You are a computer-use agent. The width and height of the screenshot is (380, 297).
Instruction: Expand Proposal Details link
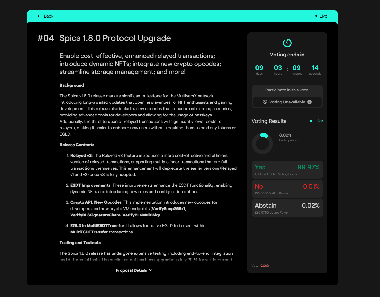point(131,270)
